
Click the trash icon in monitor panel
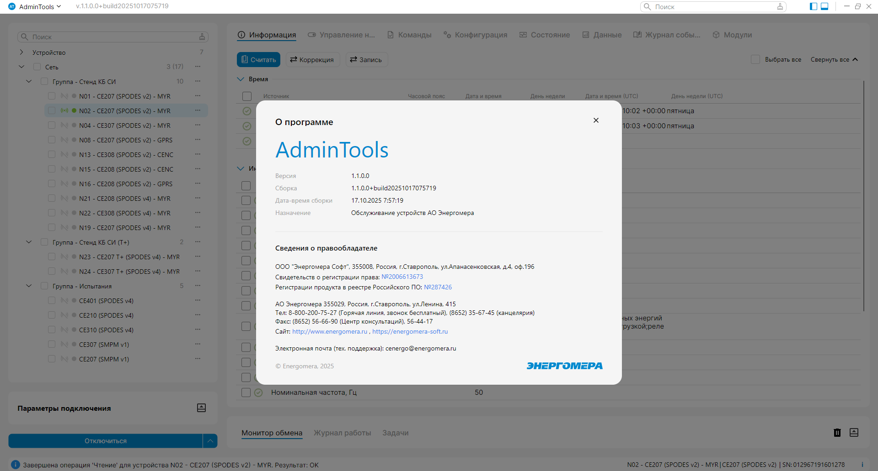[837, 433]
